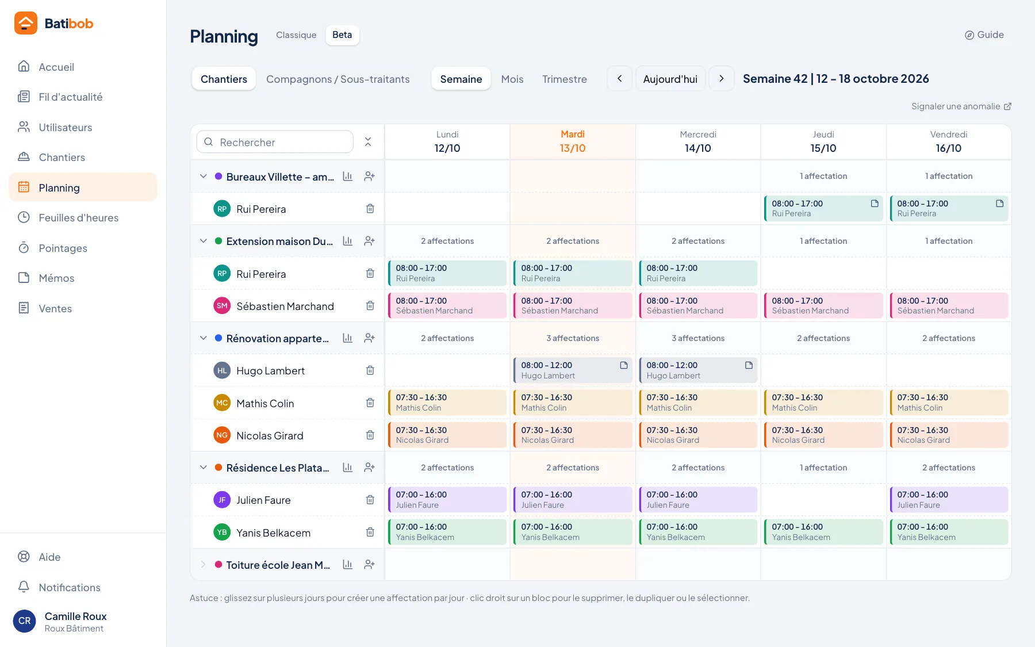The width and height of the screenshot is (1035, 647).
Task: Remove Hugo Lambert with trash icon
Action: pos(370,370)
